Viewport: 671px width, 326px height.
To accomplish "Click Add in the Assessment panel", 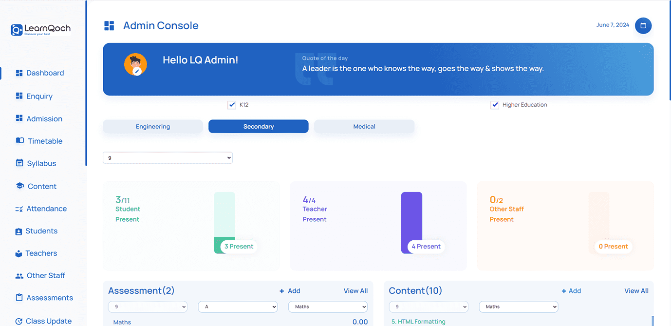I will [x=290, y=291].
